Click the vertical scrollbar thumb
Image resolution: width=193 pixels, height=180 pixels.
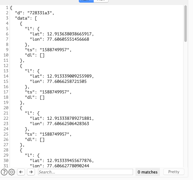(185, 23)
